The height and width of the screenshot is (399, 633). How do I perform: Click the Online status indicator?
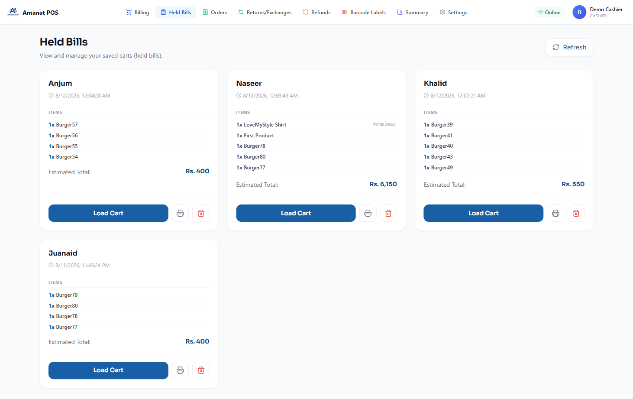click(549, 13)
